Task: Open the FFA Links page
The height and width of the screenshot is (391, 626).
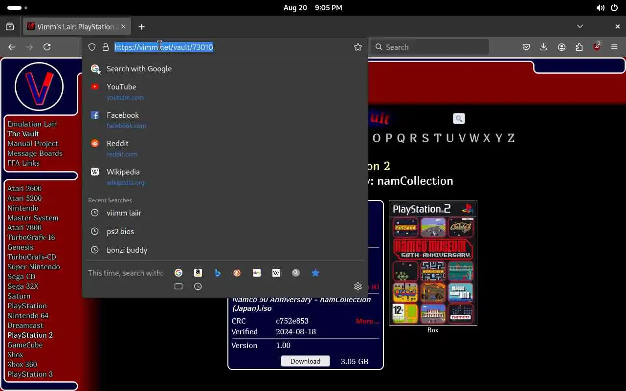Action: (x=23, y=163)
